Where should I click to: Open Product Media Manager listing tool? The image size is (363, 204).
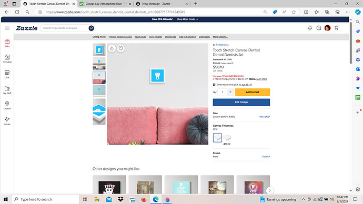click(x=120, y=37)
